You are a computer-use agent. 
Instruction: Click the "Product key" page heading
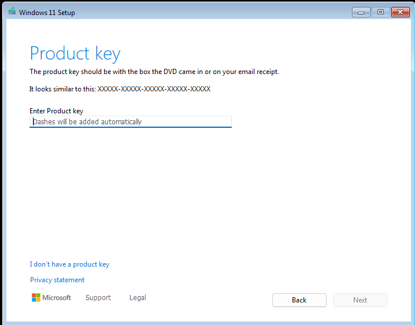75,54
